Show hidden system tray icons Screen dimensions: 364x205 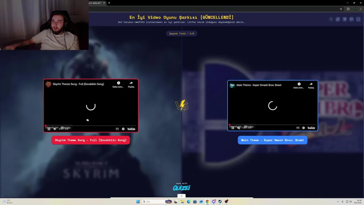pyautogui.click(x=338, y=202)
